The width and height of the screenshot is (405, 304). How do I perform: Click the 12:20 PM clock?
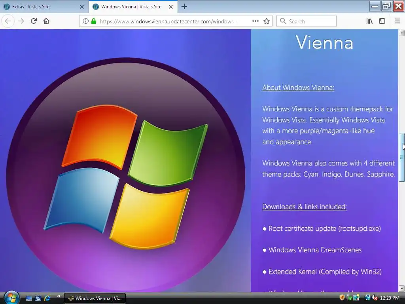[x=390, y=298]
